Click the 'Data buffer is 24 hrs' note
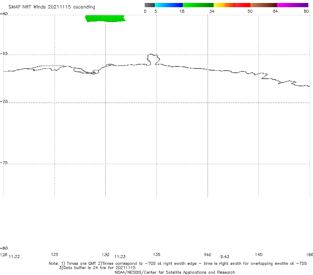 [x=97, y=268]
